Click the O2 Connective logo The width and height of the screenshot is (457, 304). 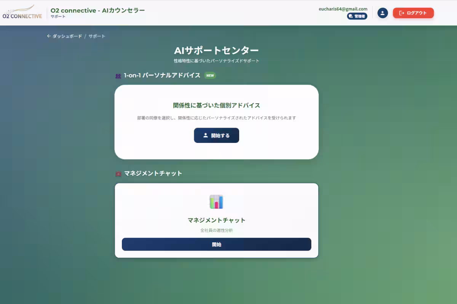tap(22, 13)
